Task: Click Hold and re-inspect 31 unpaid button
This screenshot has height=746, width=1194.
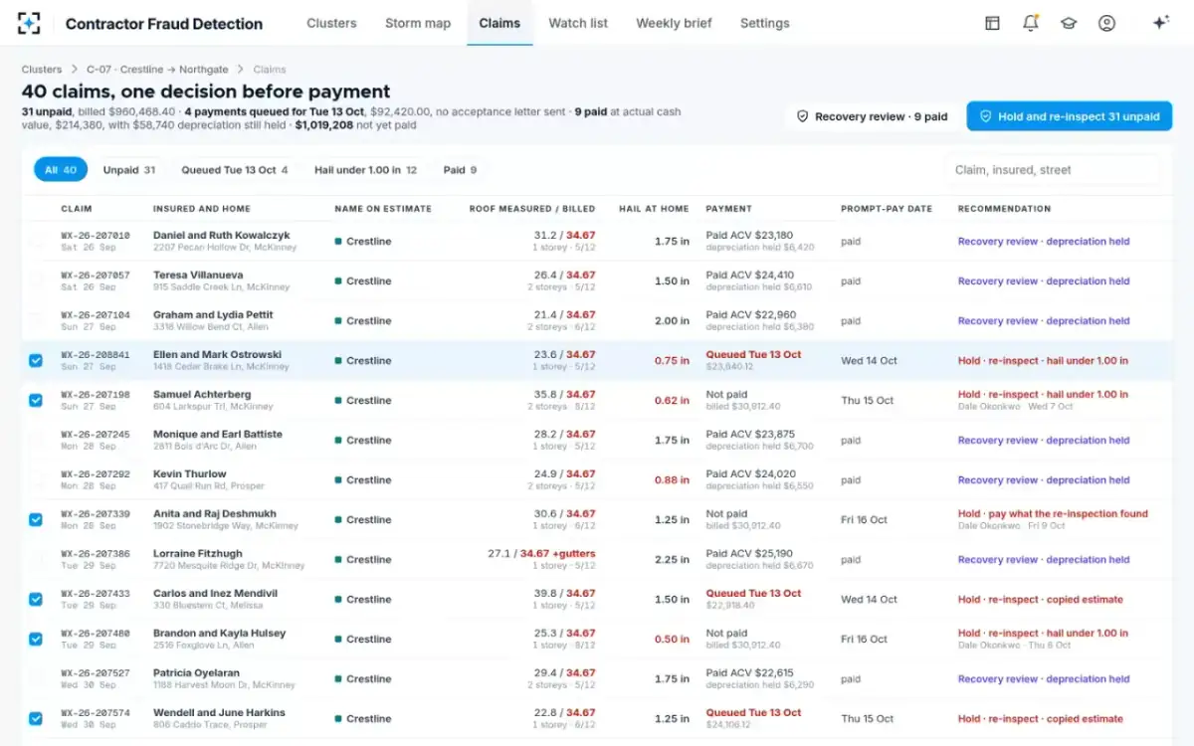Action: (1069, 116)
